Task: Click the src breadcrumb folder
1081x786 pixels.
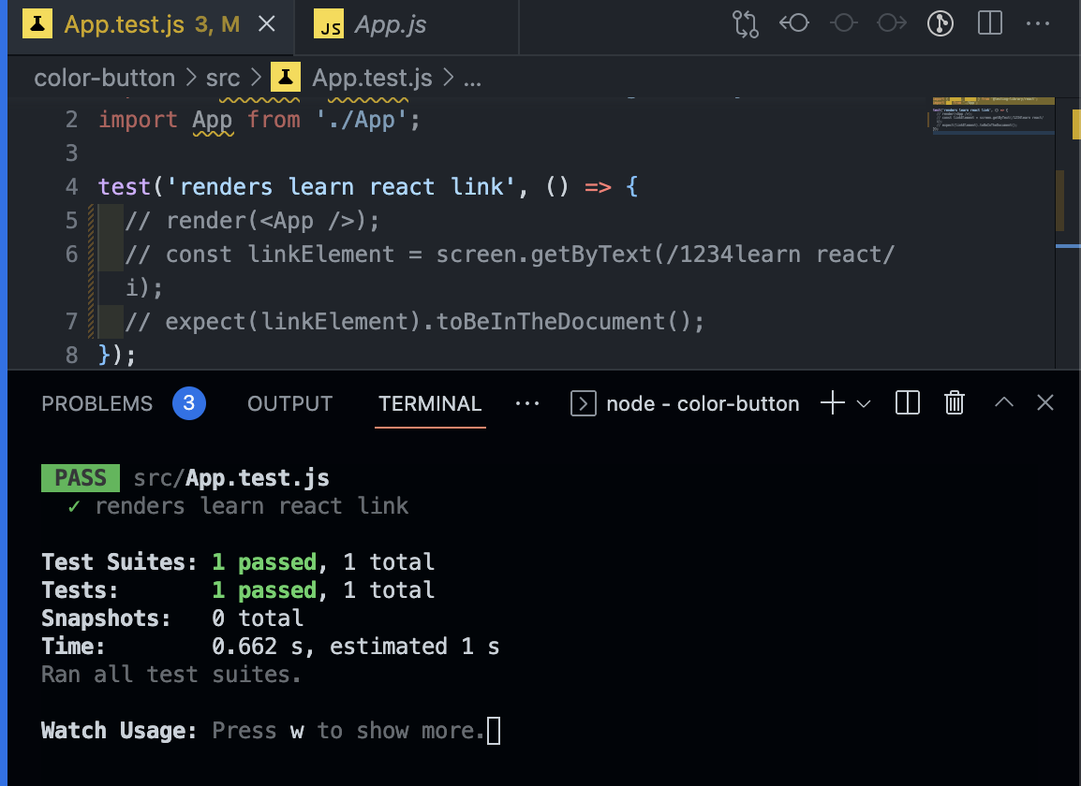Action: pyautogui.click(x=223, y=78)
